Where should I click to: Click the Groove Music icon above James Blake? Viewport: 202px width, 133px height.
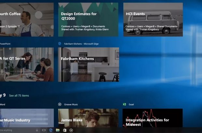click(60, 104)
